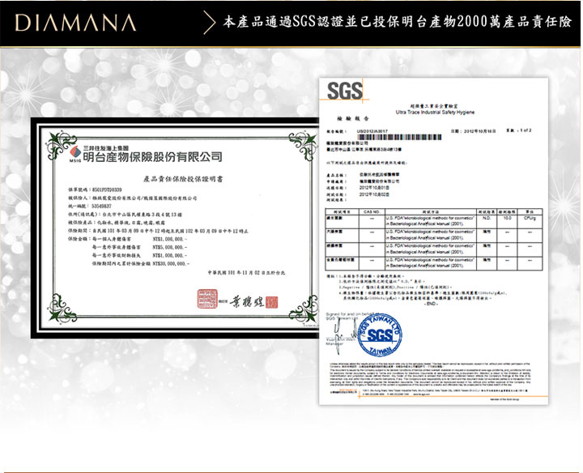Click the round blue SGS Taiwan stamp
Screen dimensions: 583x473
coord(380,336)
